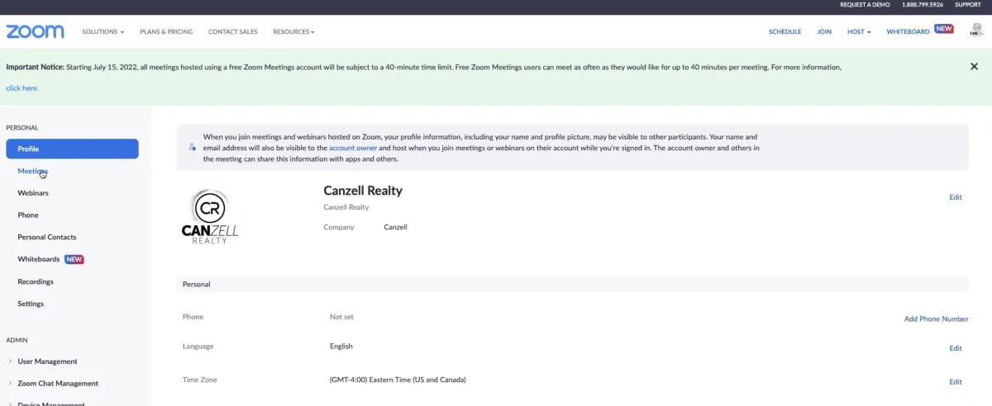Expand the Resources dropdown
Viewport: 992px width, 406px height.
click(293, 32)
